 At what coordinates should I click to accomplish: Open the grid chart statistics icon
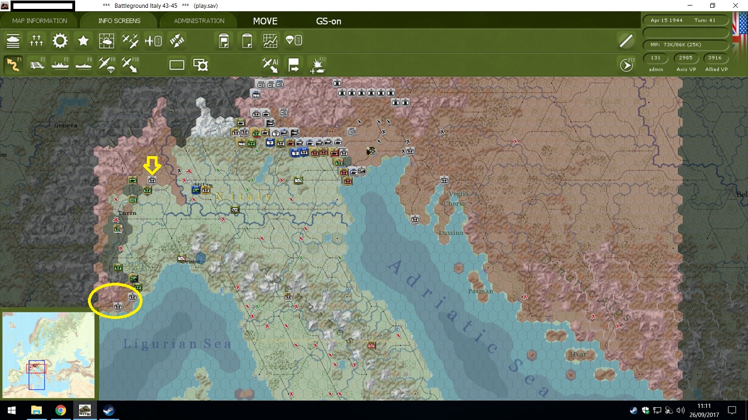[x=270, y=41]
